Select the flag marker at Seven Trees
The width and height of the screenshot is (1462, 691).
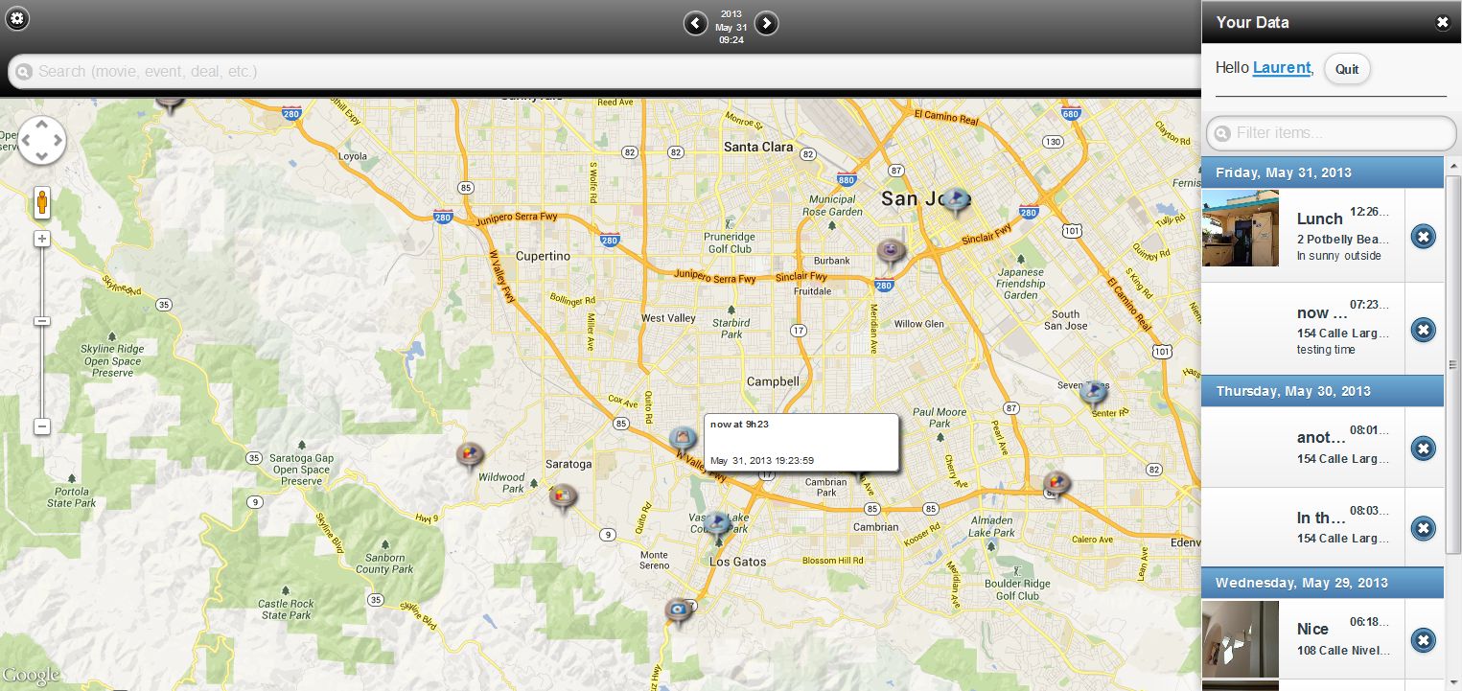[1093, 395]
